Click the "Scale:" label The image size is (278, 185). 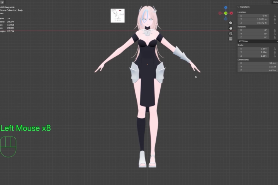[x=241, y=45]
